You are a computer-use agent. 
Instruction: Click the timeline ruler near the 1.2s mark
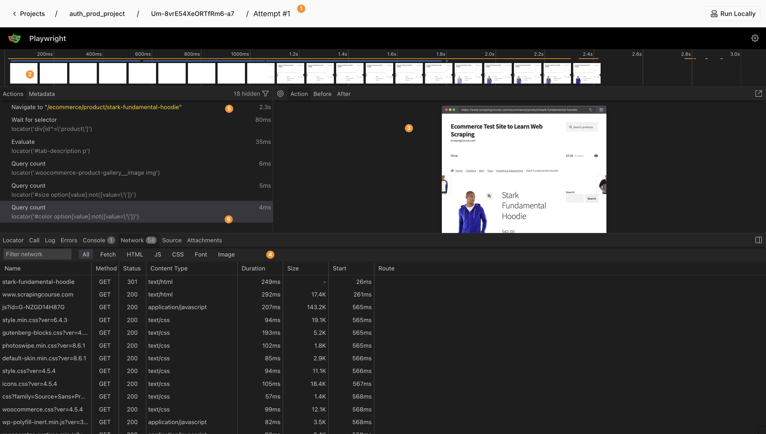coord(294,54)
